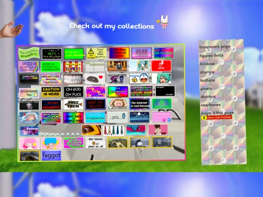The image size is (263, 197).
Task: Select the 'CAUTION IM WEIRD' stamp
Action: [51, 92]
